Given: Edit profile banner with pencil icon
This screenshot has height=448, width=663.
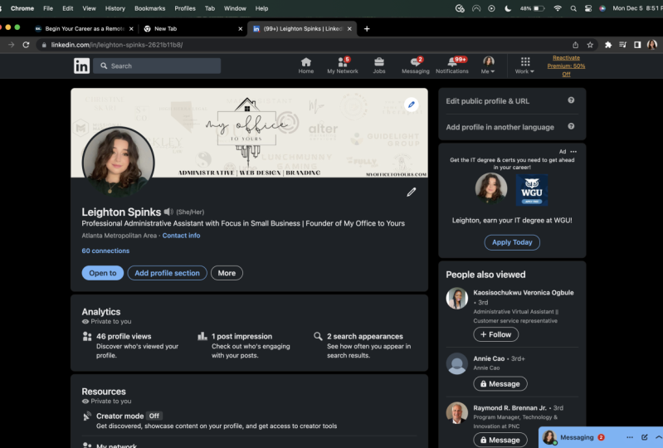Looking at the screenshot, I should [411, 105].
